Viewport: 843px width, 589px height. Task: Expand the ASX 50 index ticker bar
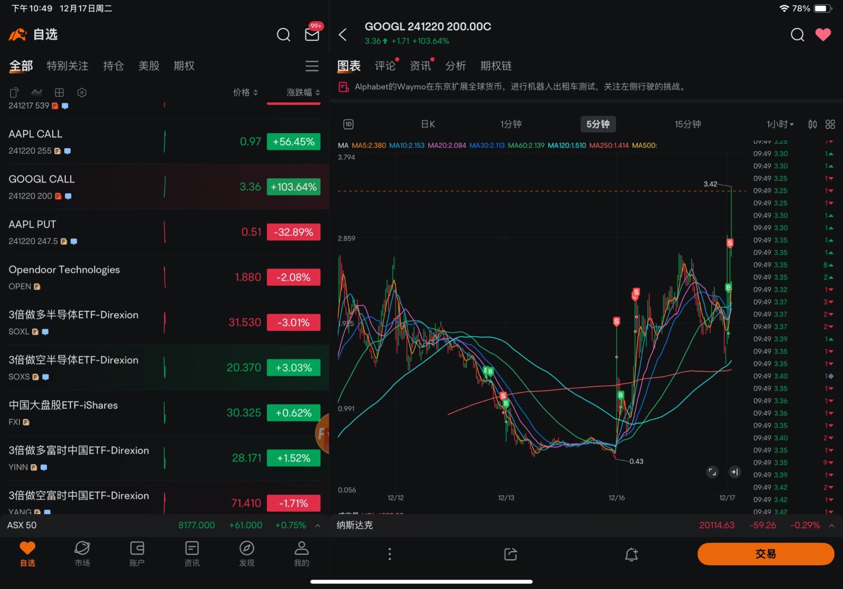(164, 525)
